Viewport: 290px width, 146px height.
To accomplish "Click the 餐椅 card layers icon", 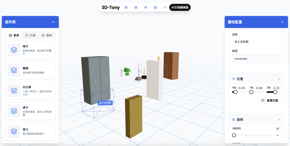I will click(x=14, y=70).
